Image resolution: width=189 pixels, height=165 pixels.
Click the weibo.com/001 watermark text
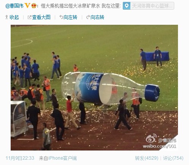point(159,146)
